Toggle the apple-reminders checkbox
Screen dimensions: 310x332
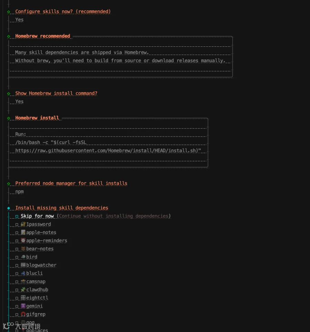pyautogui.click(x=17, y=241)
